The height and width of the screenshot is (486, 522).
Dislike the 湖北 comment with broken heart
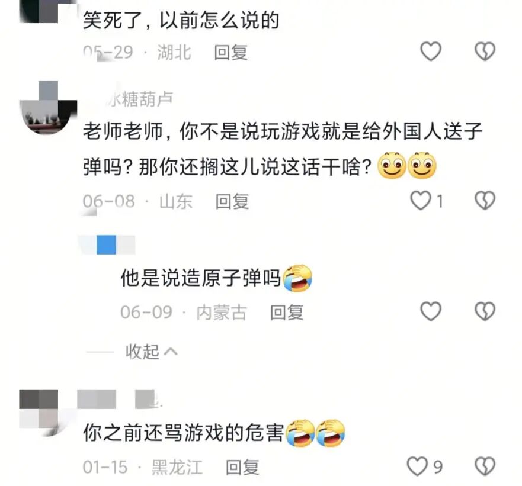pos(485,52)
